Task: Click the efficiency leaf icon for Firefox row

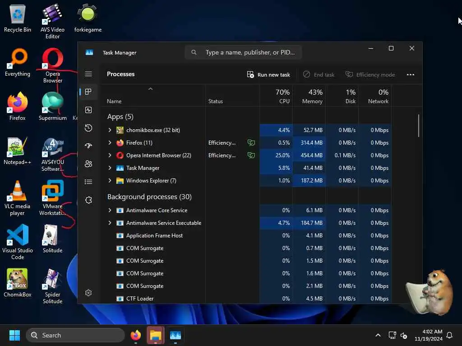Action: coord(251,143)
